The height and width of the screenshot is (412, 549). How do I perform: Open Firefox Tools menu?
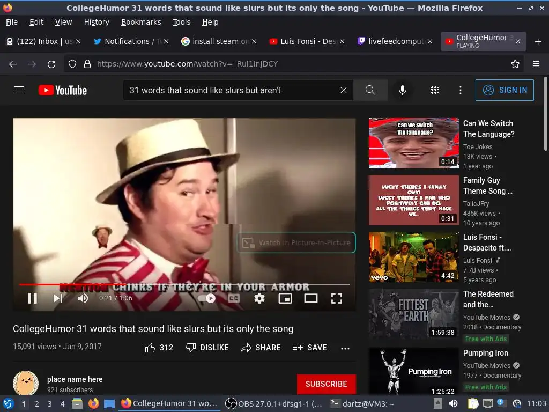pos(181,22)
